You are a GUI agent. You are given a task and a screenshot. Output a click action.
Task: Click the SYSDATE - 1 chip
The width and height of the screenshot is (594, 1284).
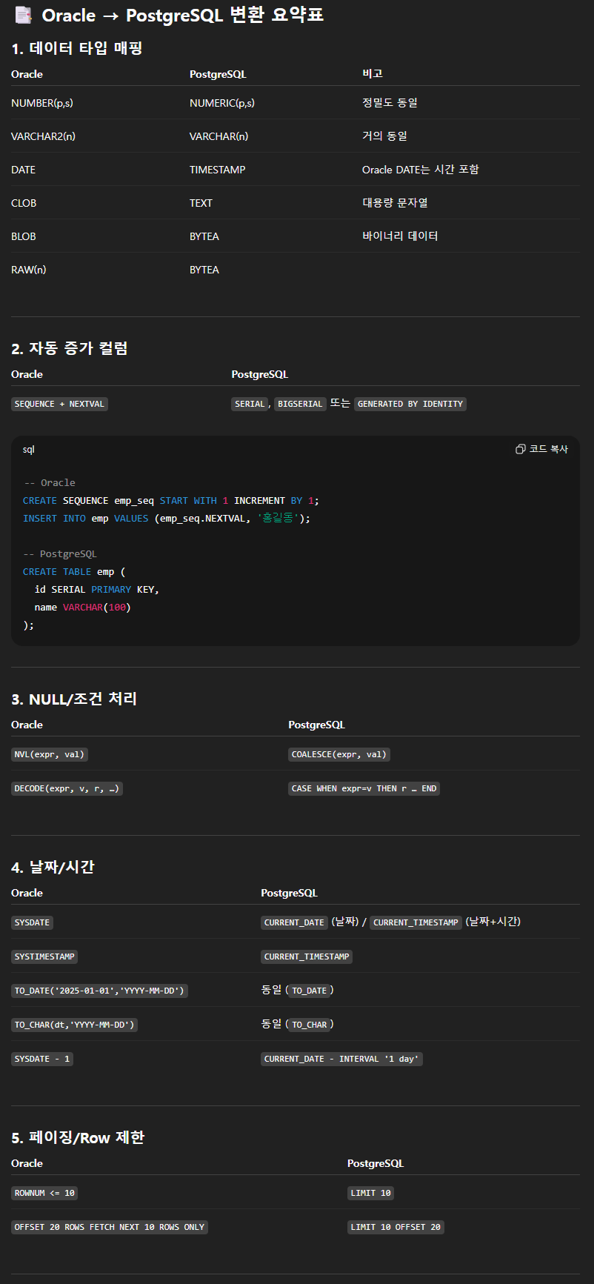coord(42,1059)
